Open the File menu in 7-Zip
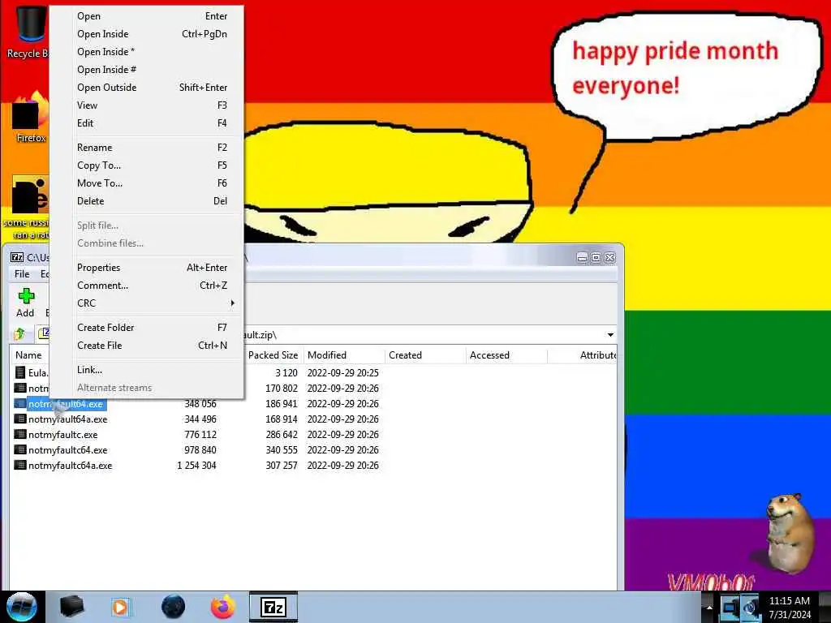Screen dimensions: 831x623 click(x=22, y=274)
